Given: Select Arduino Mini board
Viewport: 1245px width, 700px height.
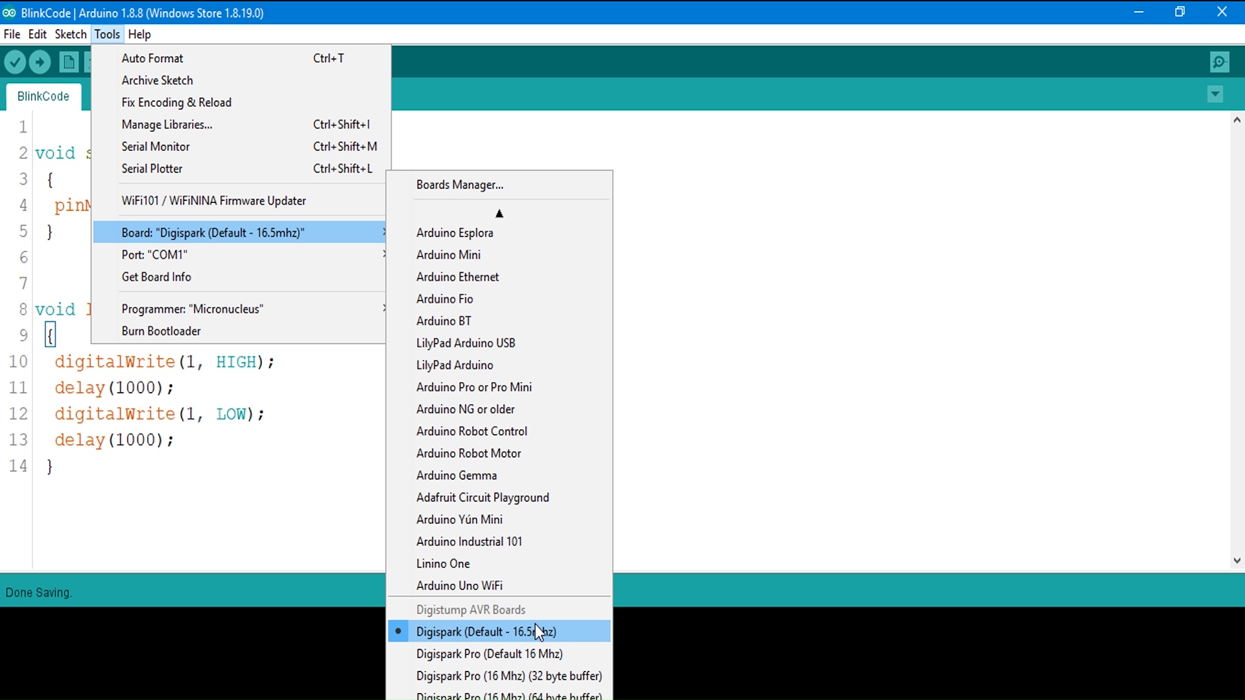Looking at the screenshot, I should tap(499, 255).
